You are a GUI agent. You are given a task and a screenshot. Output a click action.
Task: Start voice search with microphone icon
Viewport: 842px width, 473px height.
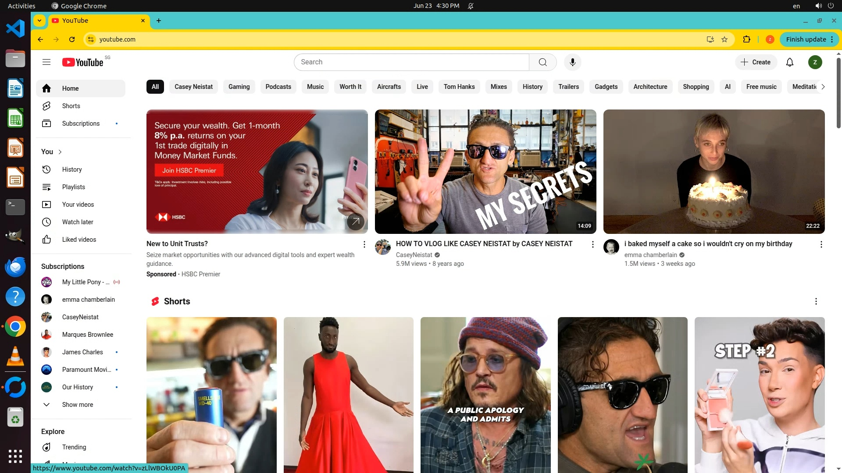(572, 62)
